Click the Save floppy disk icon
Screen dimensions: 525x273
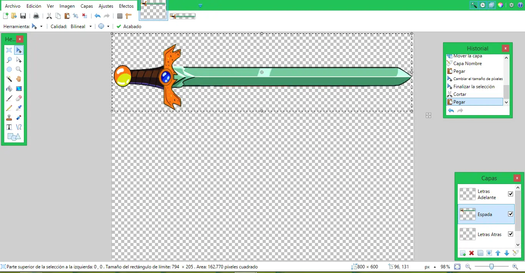pos(23,16)
